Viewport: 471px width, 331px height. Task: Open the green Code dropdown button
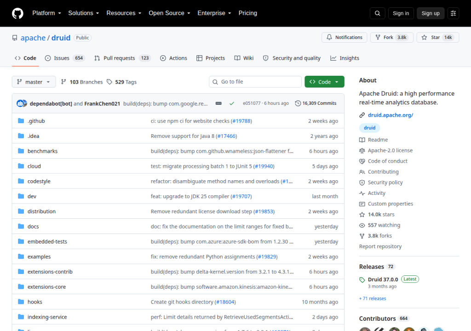tap(324, 82)
